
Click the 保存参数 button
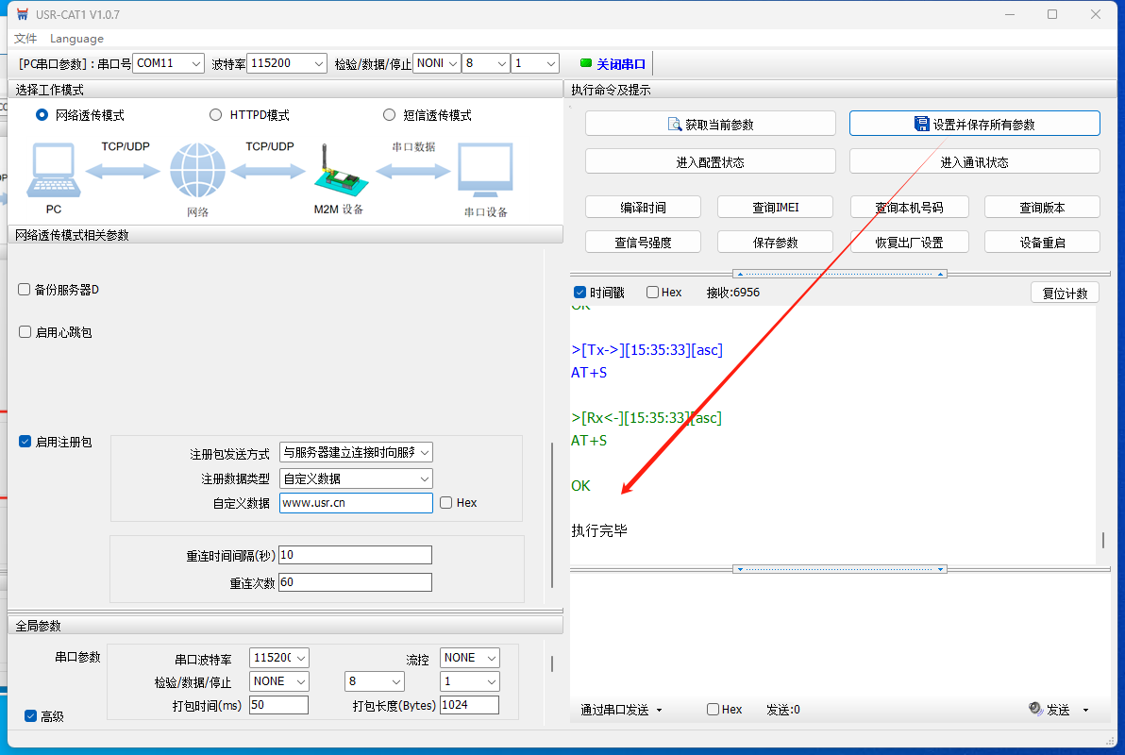(775, 242)
